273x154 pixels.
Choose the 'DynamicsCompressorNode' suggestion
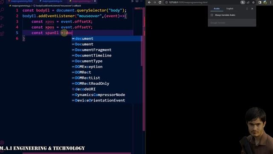107,95
